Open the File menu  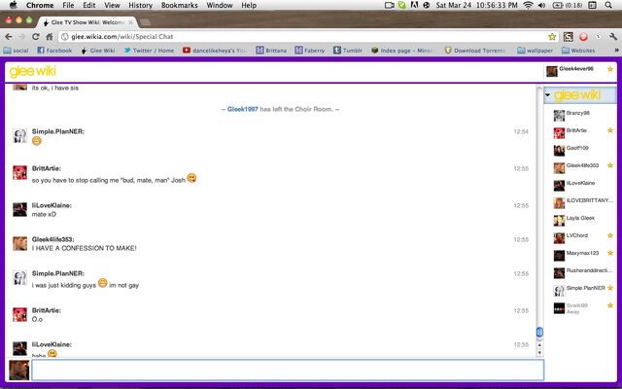68,5
